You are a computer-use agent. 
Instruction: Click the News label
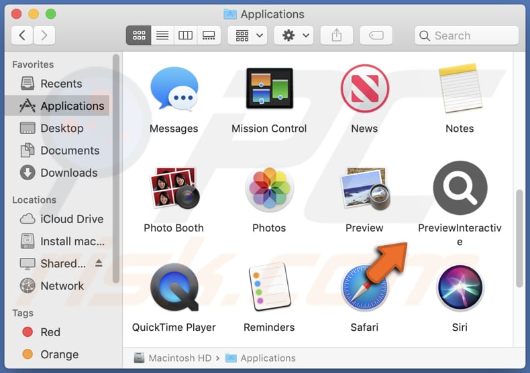[365, 129]
